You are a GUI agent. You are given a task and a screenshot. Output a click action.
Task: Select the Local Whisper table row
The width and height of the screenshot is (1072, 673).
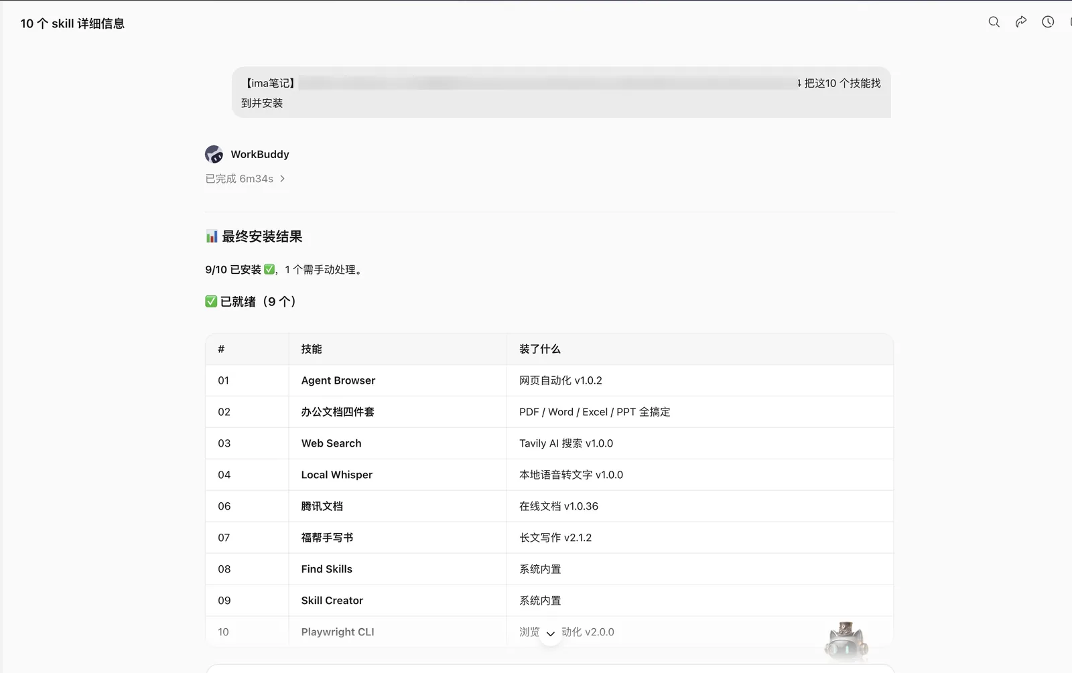coord(549,475)
